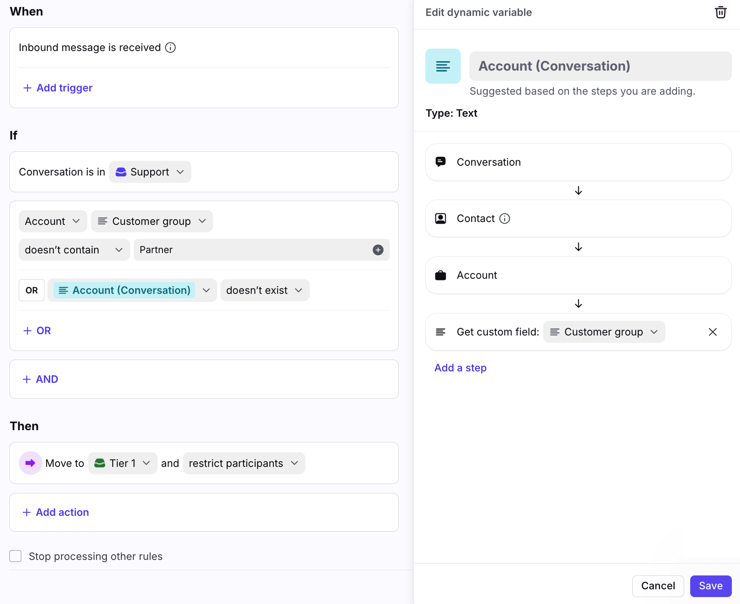Click the Account step briefcase icon
740x604 pixels.
pos(440,275)
